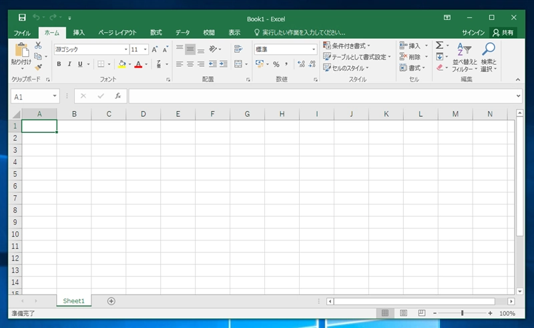This screenshot has height=328, width=534.
Task: Apply percent style format
Action: click(276, 63)
